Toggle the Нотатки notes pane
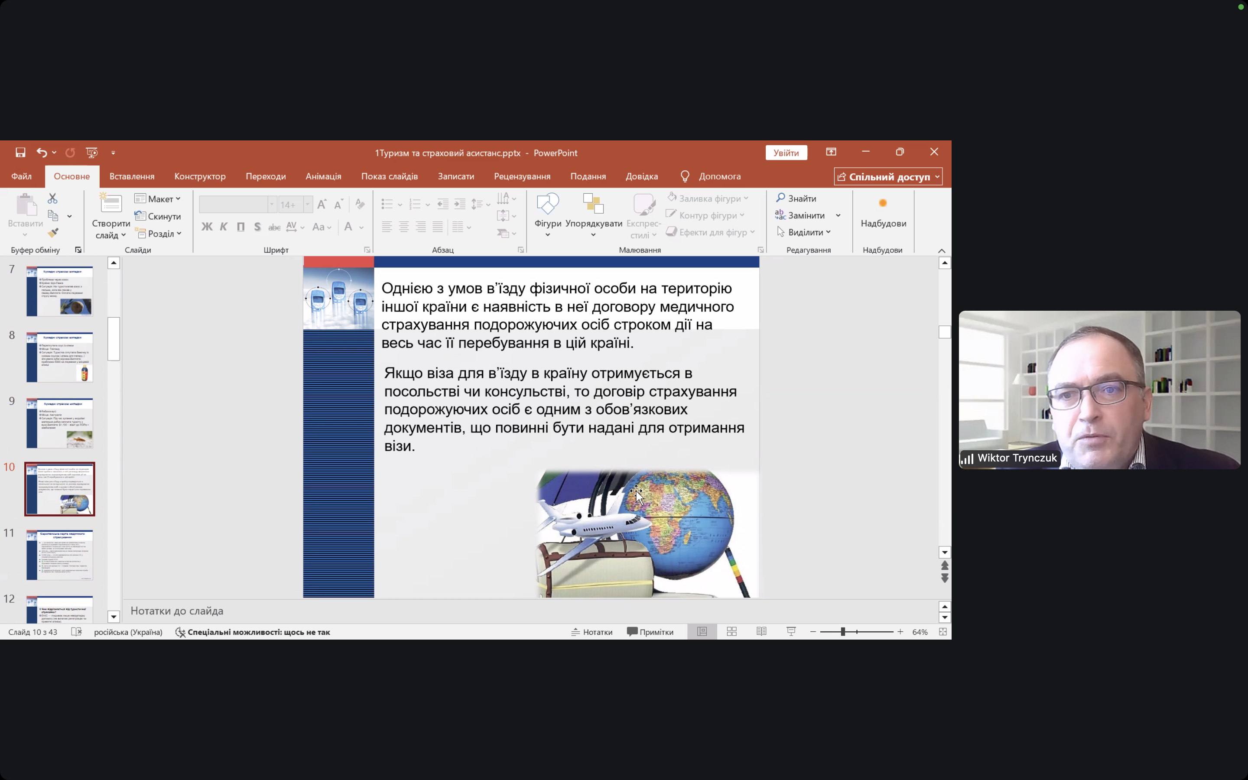The width and height of the screenshot is (1248, 780). [591, 631]
